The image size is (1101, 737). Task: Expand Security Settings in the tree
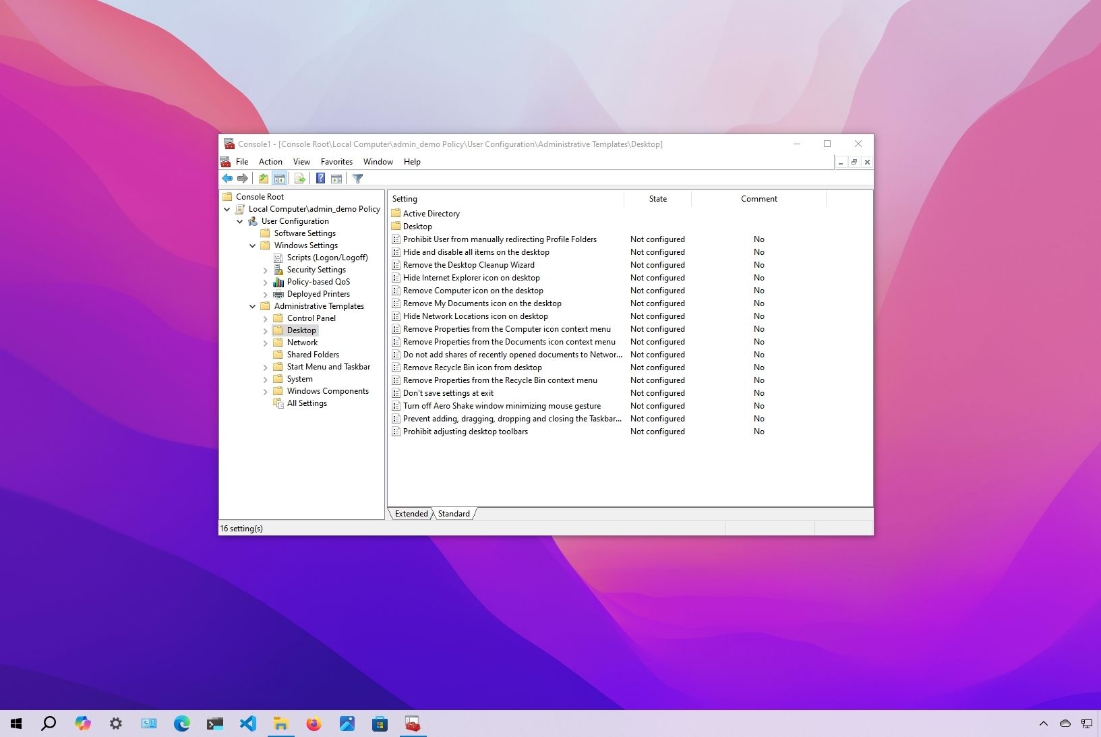pyautogui.click(x=266, y=269)
